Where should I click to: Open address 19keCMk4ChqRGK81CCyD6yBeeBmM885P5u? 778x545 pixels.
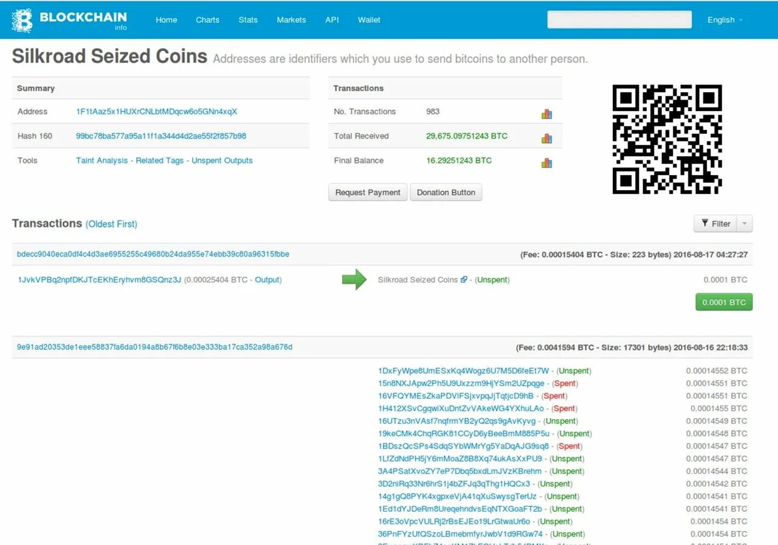[x=464, y=433]
